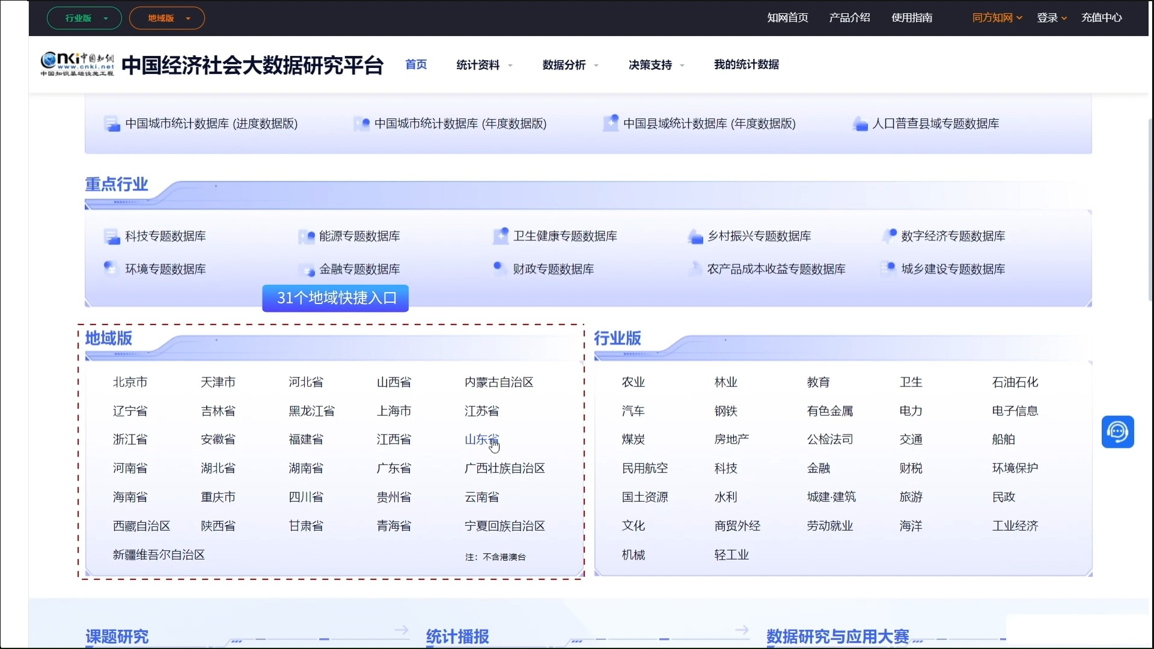The height and width of the screenshot is (649, 1154).
Task: Select 新疆维吾尔自治区 region
Action: click(x=159, y=555)
